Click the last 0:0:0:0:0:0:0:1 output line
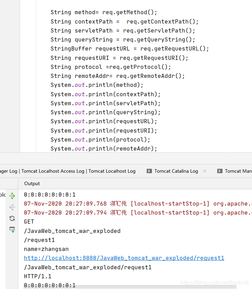This screenshot has height=289, width=252. (50, 285)
